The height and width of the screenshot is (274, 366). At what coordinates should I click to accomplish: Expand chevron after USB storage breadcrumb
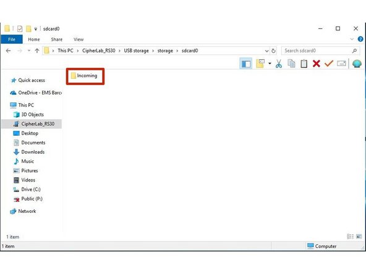[x=153, y=51]
